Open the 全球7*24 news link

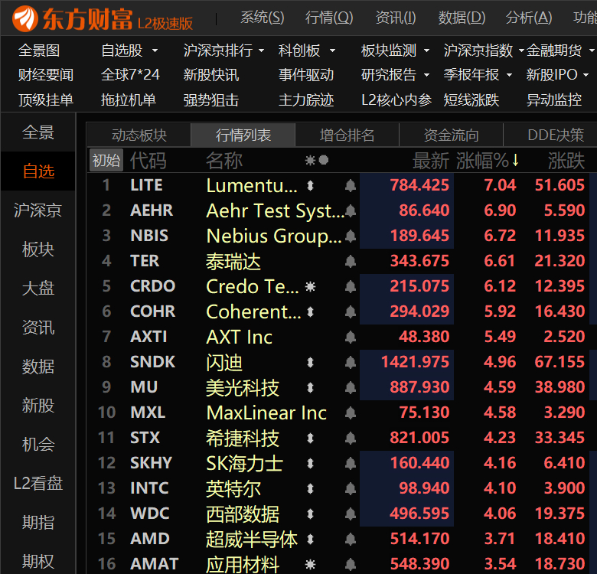pos(131,75)
